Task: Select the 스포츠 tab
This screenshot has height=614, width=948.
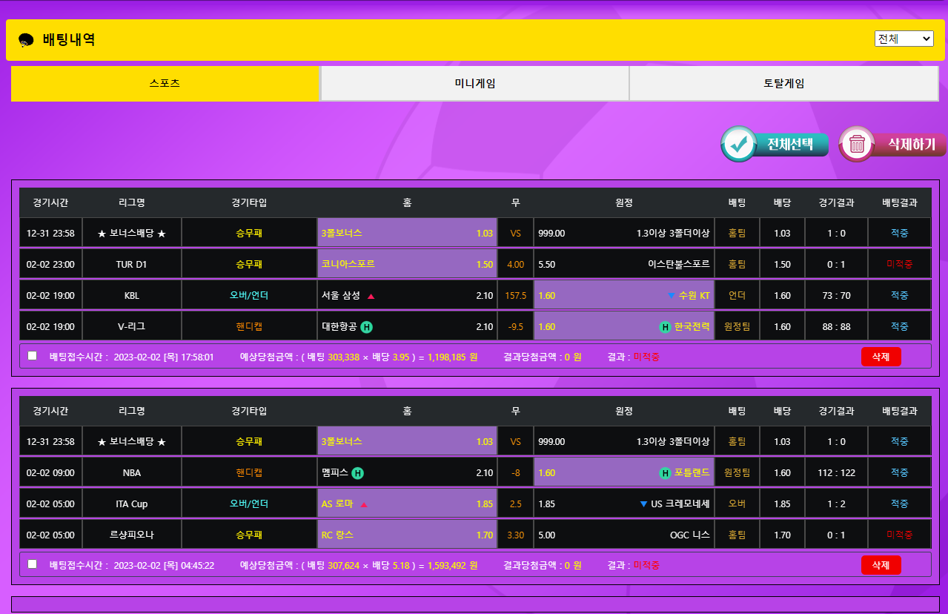Action: [165, 84]
